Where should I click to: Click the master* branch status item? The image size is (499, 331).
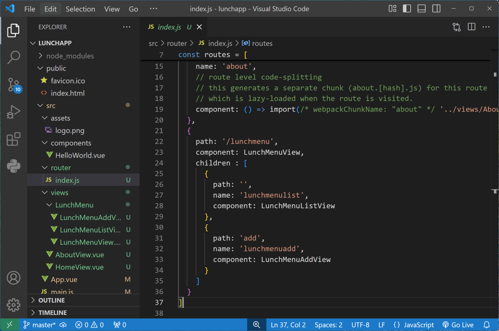click(39, 325)
